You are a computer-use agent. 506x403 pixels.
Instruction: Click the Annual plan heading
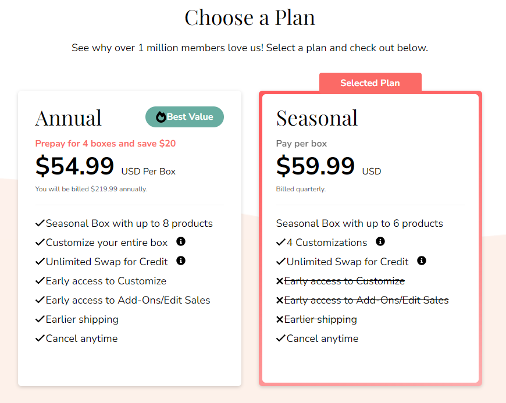[x=68, y=117]
